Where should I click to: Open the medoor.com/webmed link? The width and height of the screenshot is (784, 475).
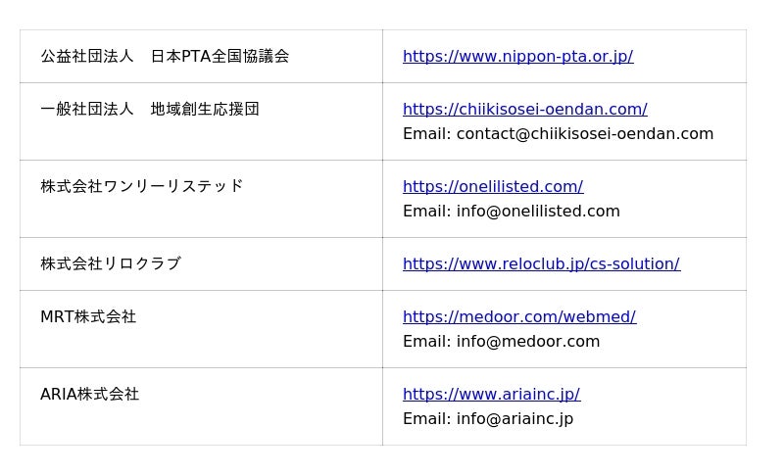click(x=519, y=317)
